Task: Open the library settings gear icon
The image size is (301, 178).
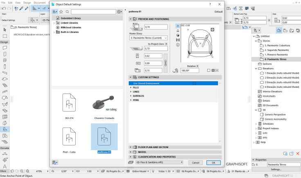Action: point(119,12)
